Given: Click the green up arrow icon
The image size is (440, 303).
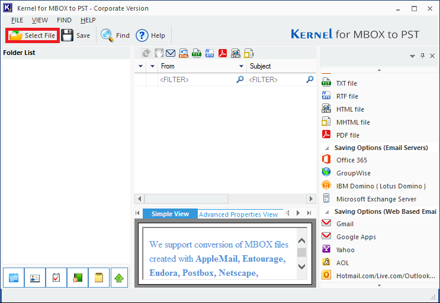Looking at the screenshot, I should tap(119, 278).
